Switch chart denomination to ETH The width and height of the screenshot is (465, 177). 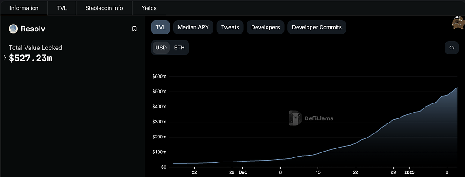tap(179, 48)
